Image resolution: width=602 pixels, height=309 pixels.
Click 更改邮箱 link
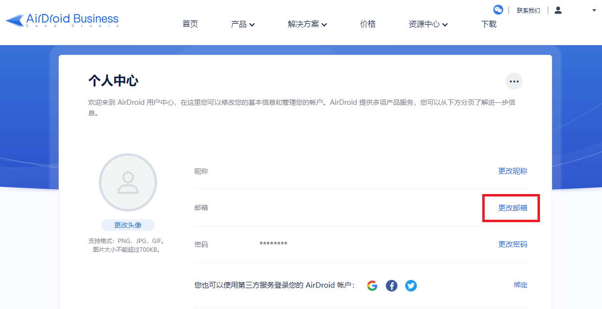[x=513, y=208]
